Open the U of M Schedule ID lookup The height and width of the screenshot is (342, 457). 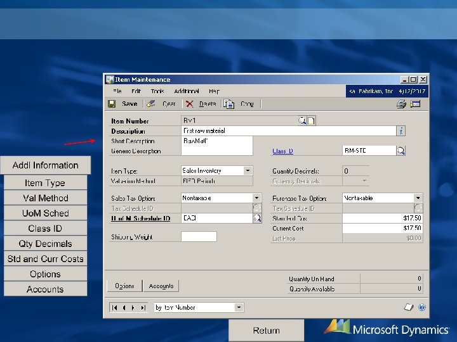pos(257,218)
